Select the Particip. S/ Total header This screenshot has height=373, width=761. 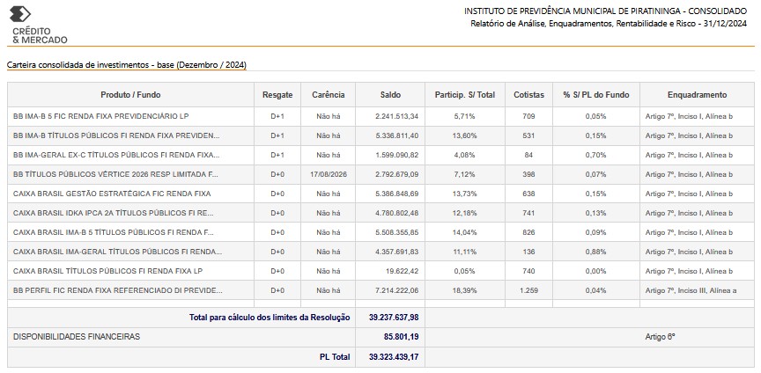click(x=465, y=95)
